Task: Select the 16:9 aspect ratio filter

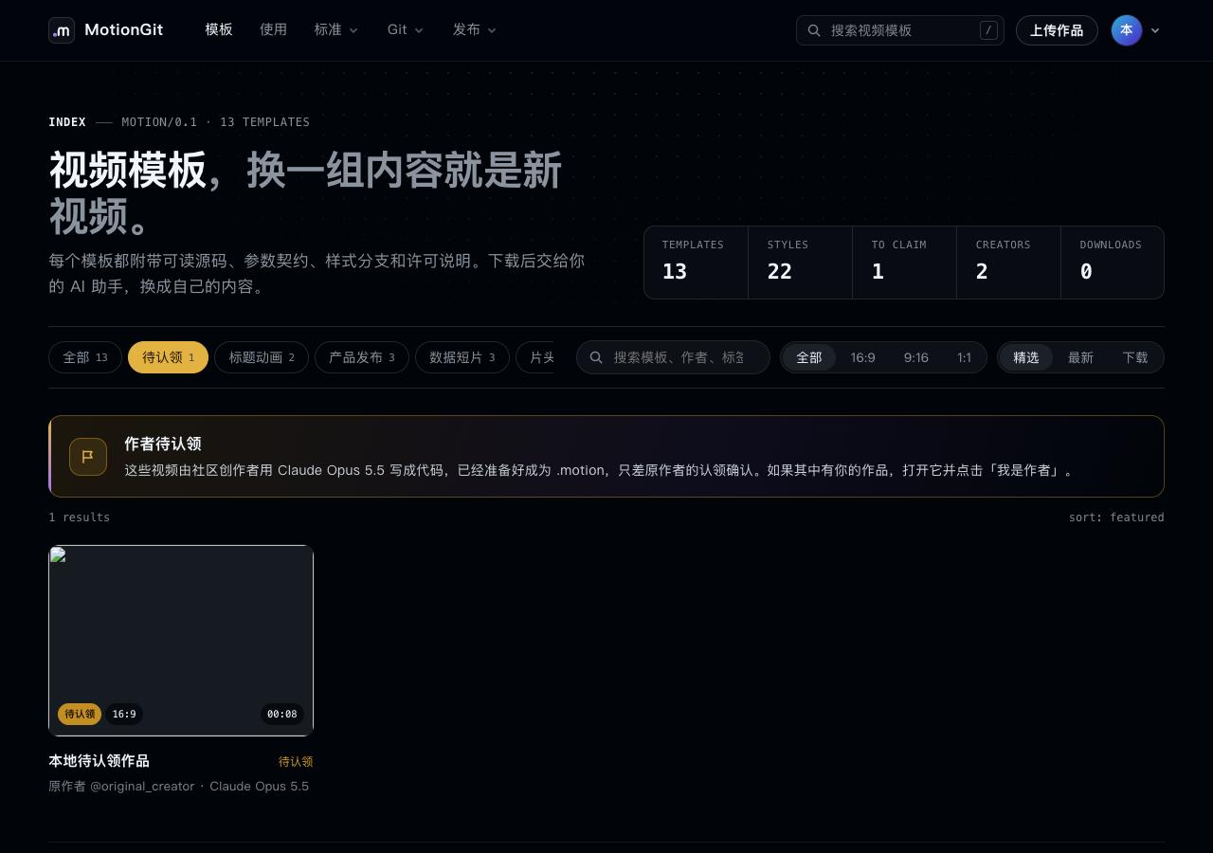Action: click(x=862, y=357)
